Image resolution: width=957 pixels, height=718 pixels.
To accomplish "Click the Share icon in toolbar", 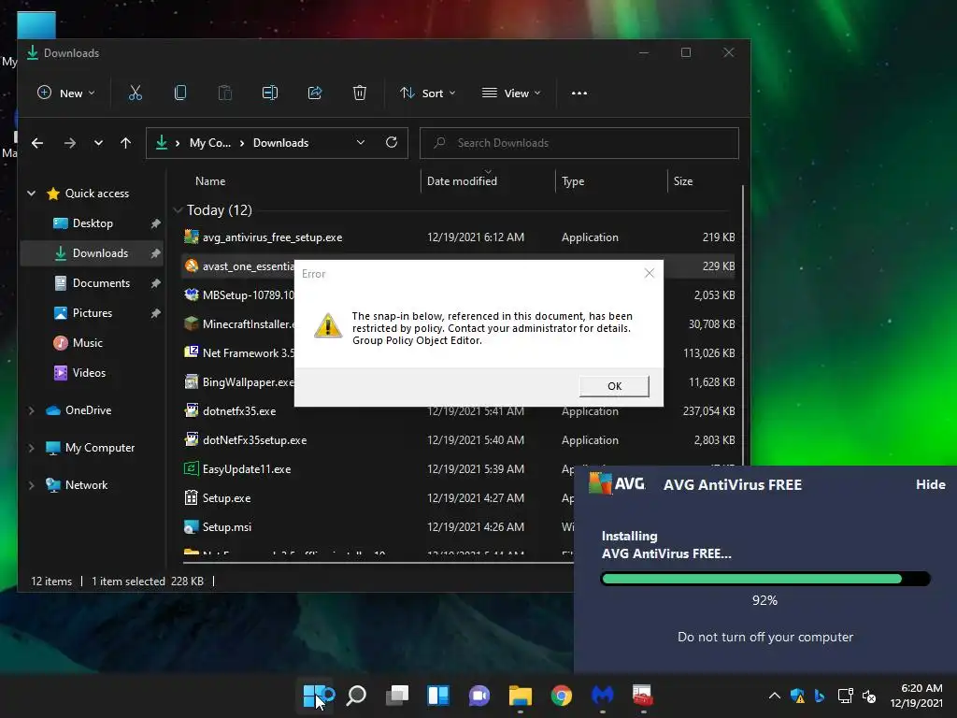I will (x=315, y=93).
